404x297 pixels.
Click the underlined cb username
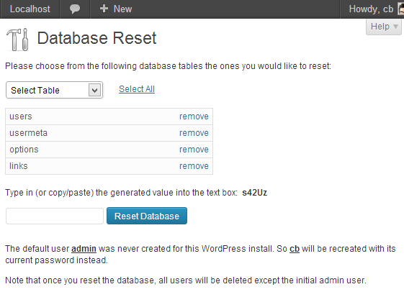295,249
